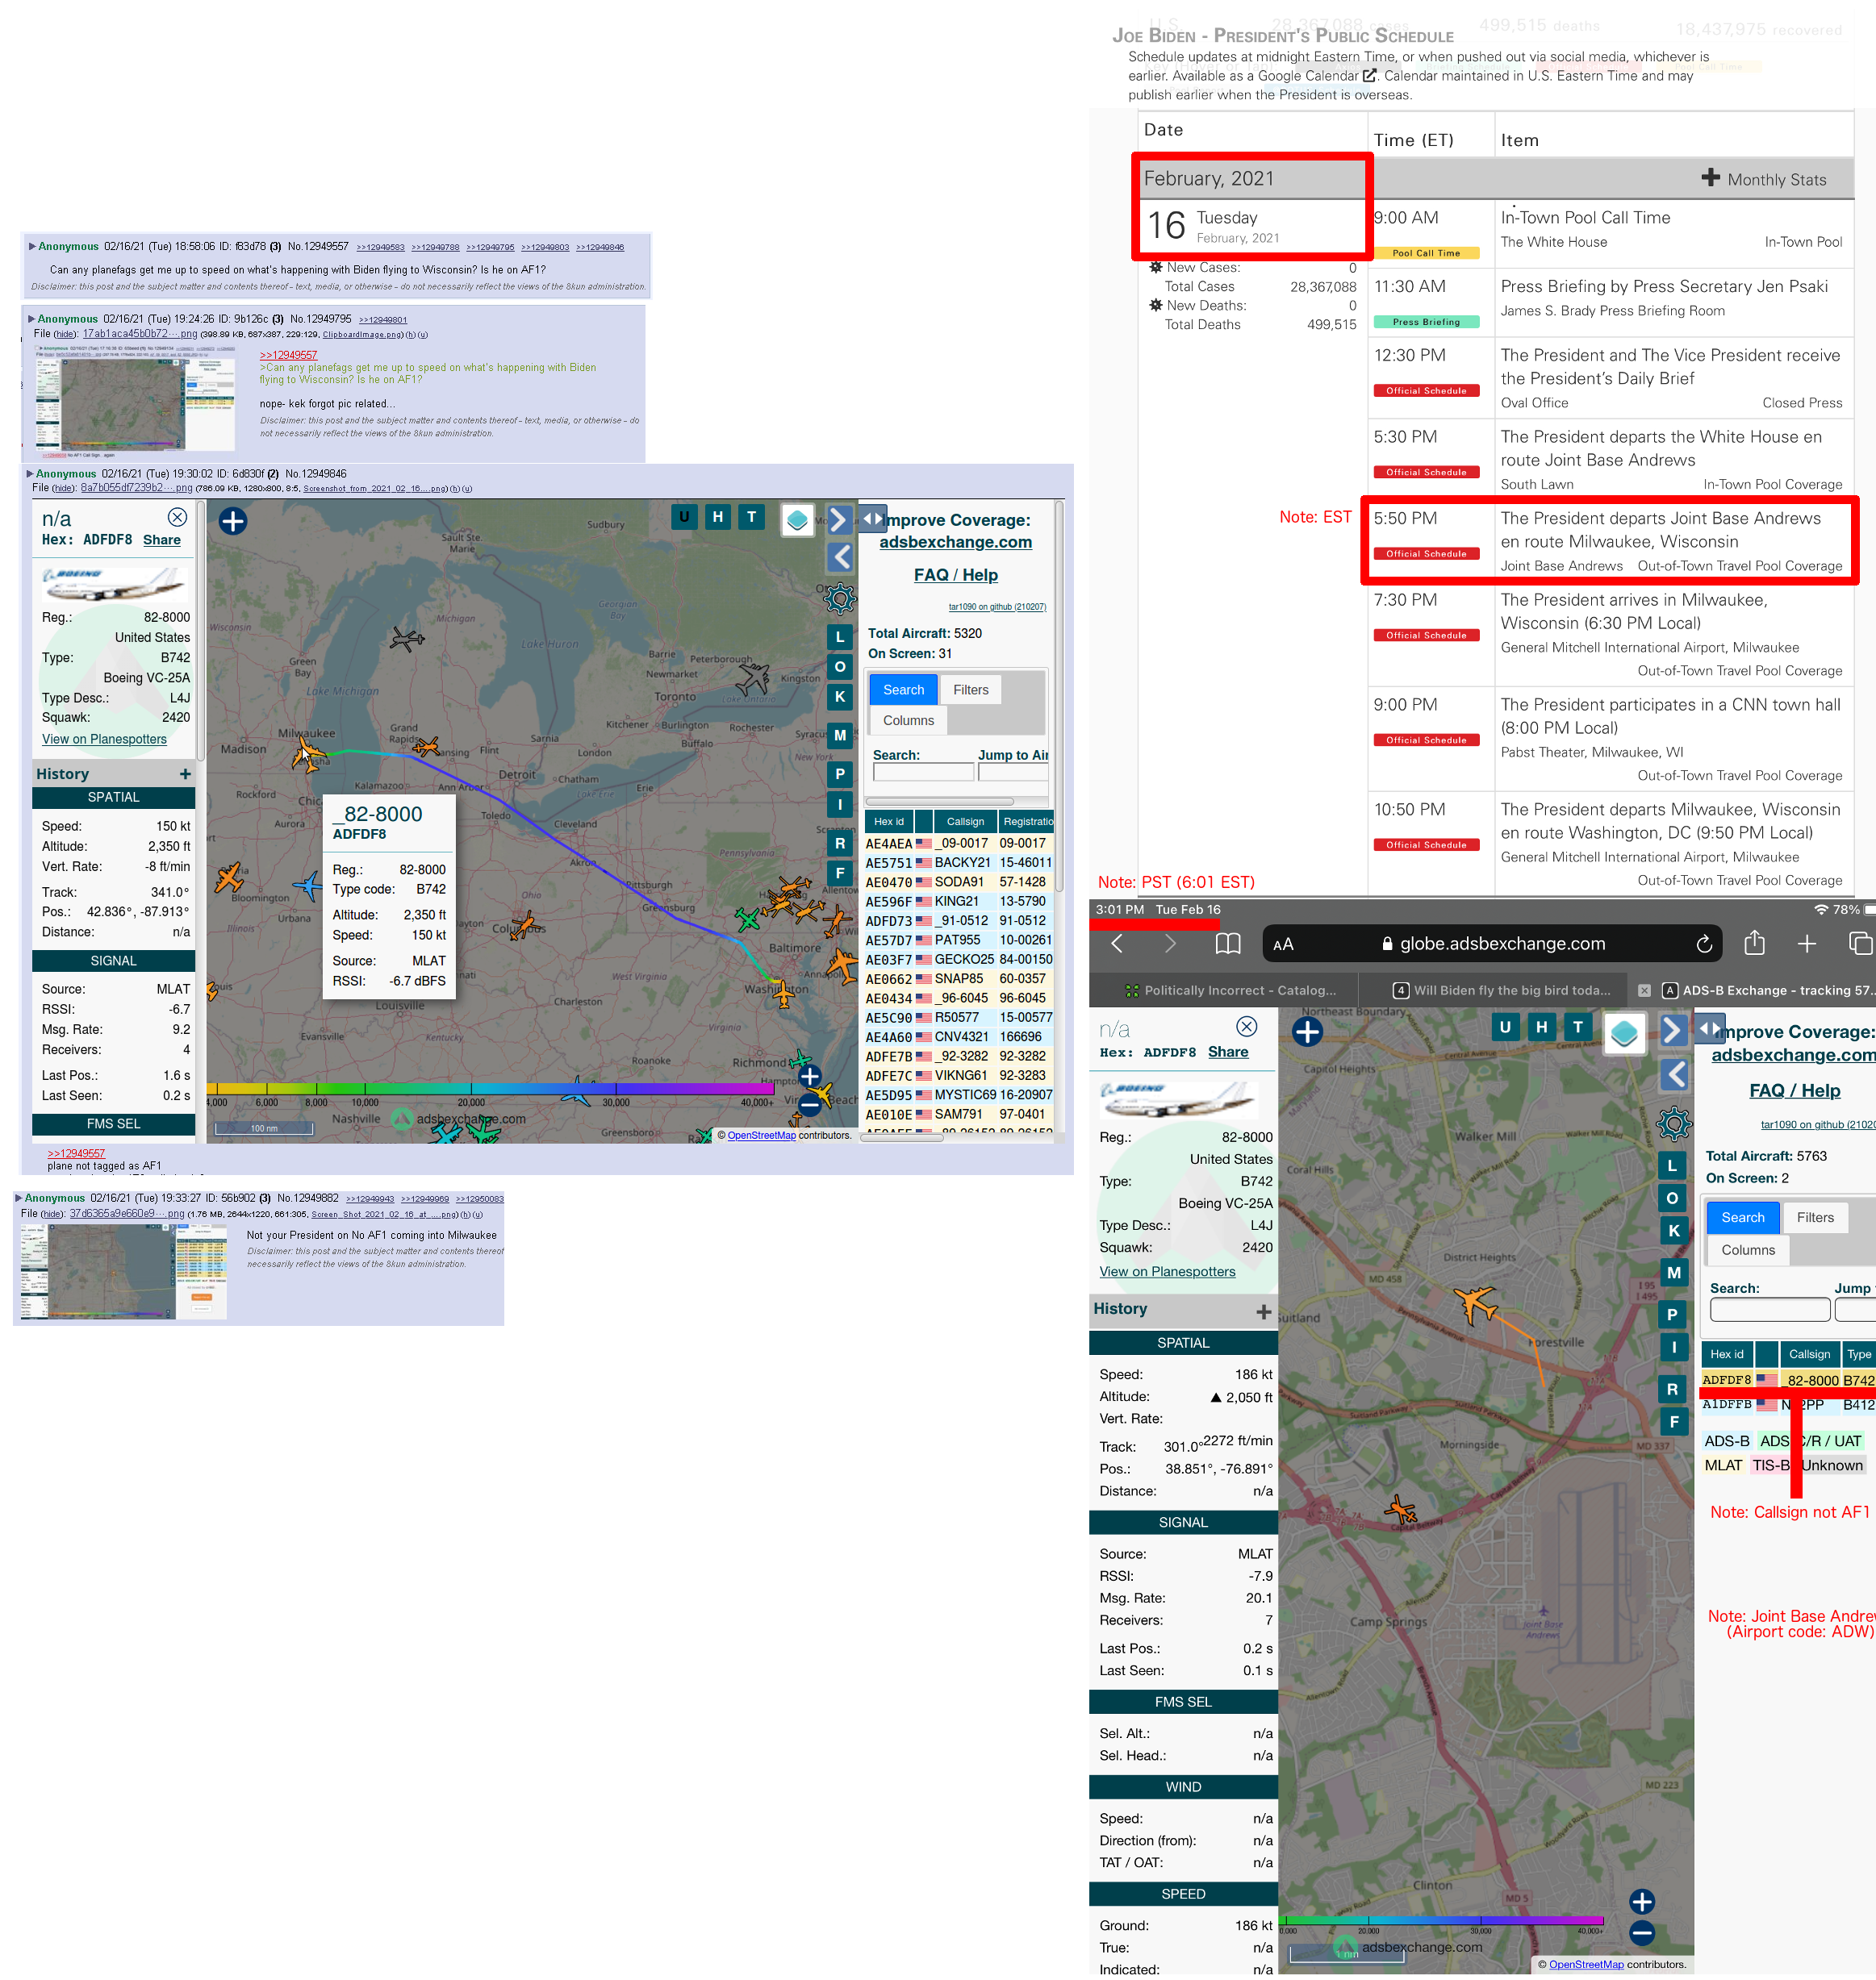
Task: Close the ADS-B Exchange Safari tab
Action: pos(1644,990)
